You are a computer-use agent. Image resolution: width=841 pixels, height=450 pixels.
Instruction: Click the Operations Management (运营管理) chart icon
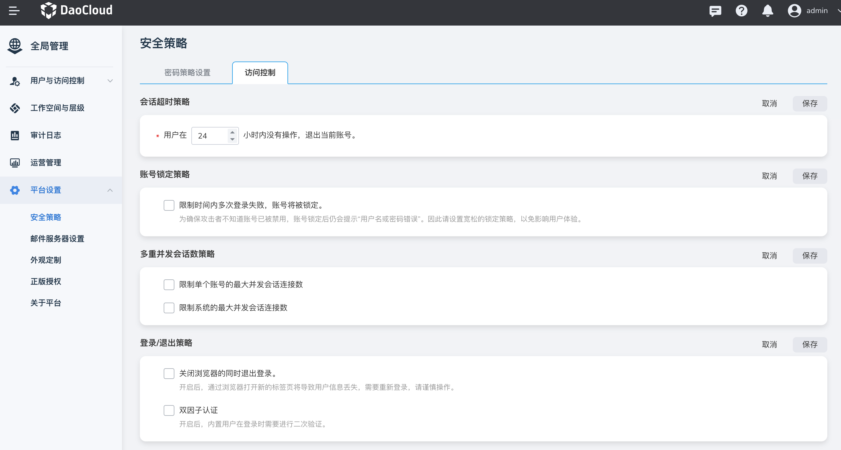[x=15, y=163]
